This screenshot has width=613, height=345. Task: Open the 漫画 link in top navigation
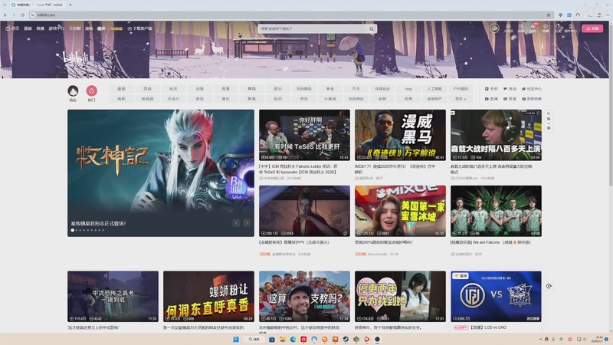point(89,28)
